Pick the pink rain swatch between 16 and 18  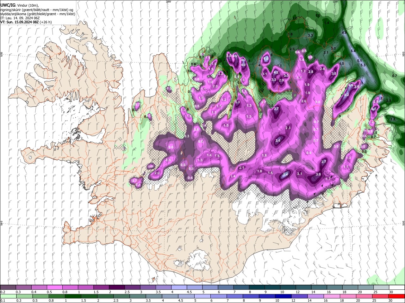[331, 296]
